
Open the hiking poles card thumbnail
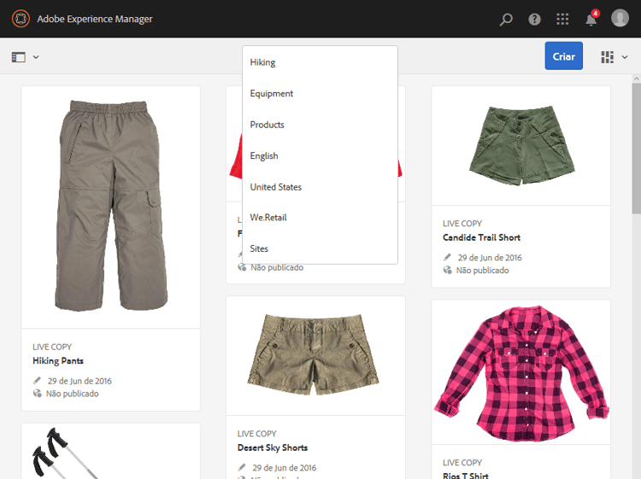coord(111,451)
